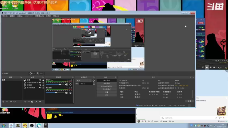The height and width of the screenshot is (128, 228).
Task: Open 编辑(E) menu
Action: (12, 16)
